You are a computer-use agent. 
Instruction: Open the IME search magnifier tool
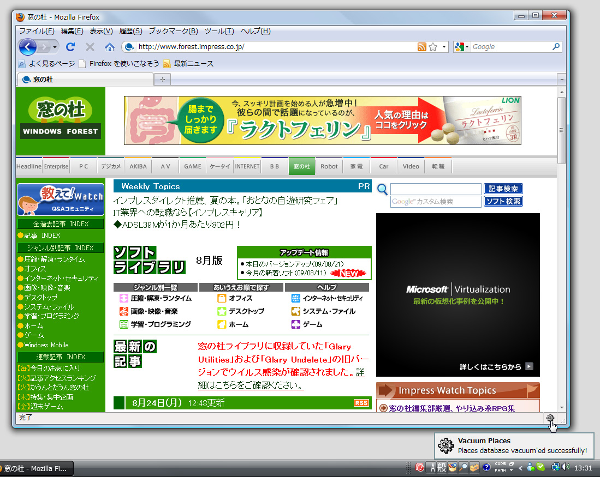pyautogui.click(x=463, y=467)
